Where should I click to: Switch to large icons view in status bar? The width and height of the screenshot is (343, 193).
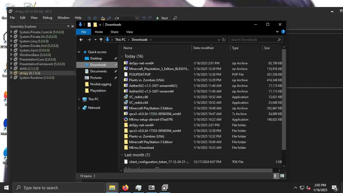click(x=282, y=176)
